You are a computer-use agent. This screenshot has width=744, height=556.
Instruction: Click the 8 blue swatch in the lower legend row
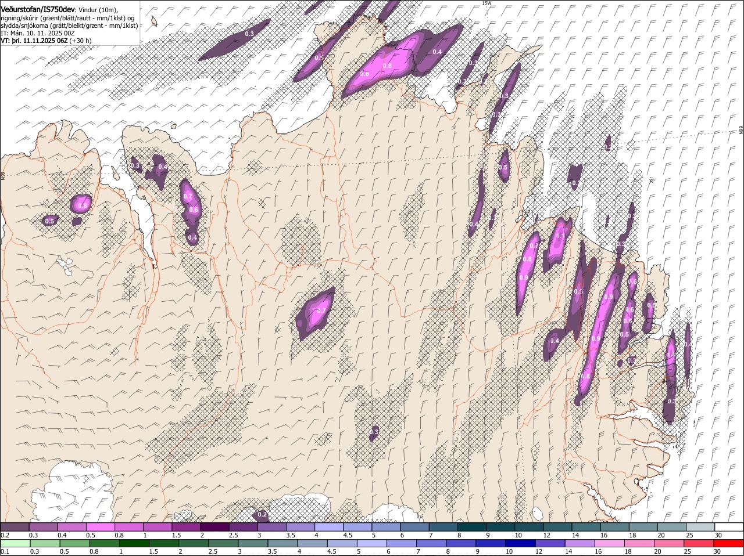[460, 543]
